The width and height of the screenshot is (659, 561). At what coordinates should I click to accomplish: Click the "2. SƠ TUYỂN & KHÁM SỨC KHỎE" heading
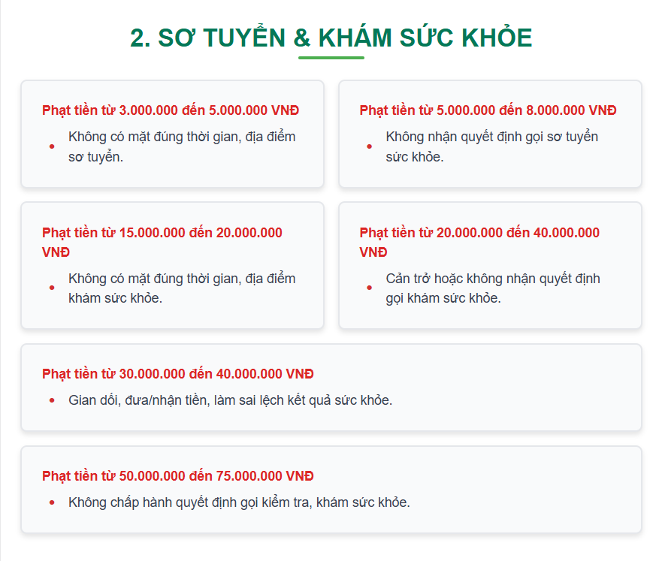click(331, 38)
